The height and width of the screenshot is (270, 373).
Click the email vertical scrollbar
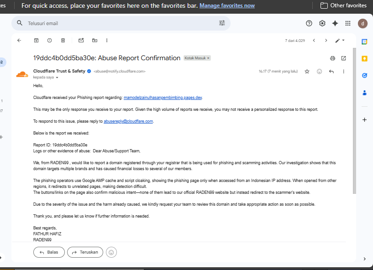354,121
